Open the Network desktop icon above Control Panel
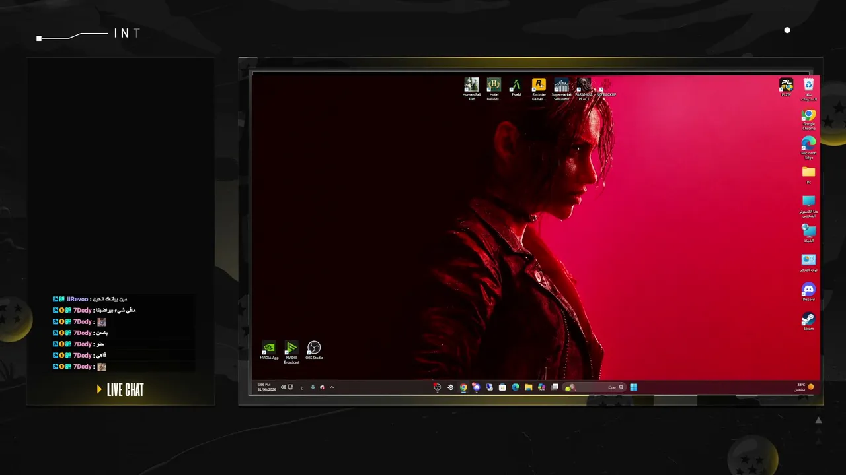This screenshot has width=846, height=475. pyautogui.click(x=809, y=234)
